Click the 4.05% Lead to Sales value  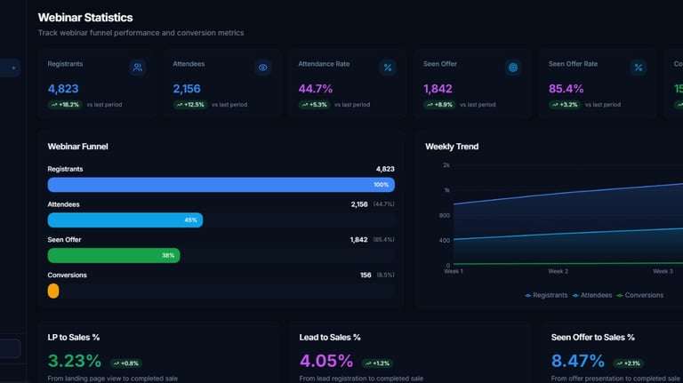(326, 361)
